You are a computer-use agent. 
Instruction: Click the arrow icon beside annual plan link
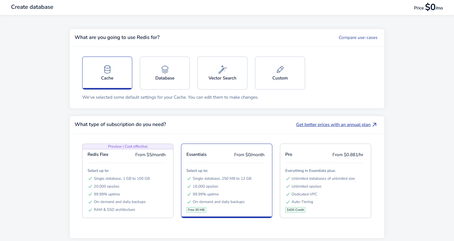374,125
